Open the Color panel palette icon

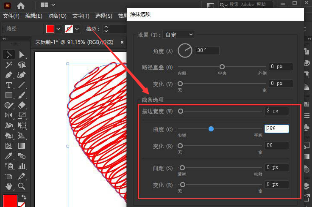pyautogui.click(x=307, y=63)
